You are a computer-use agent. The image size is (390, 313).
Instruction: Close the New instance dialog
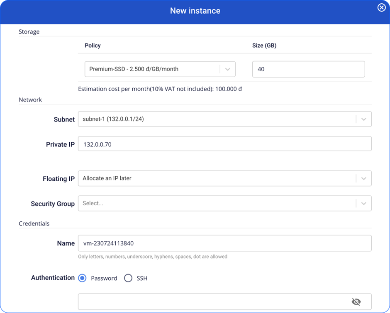point(381,8)
